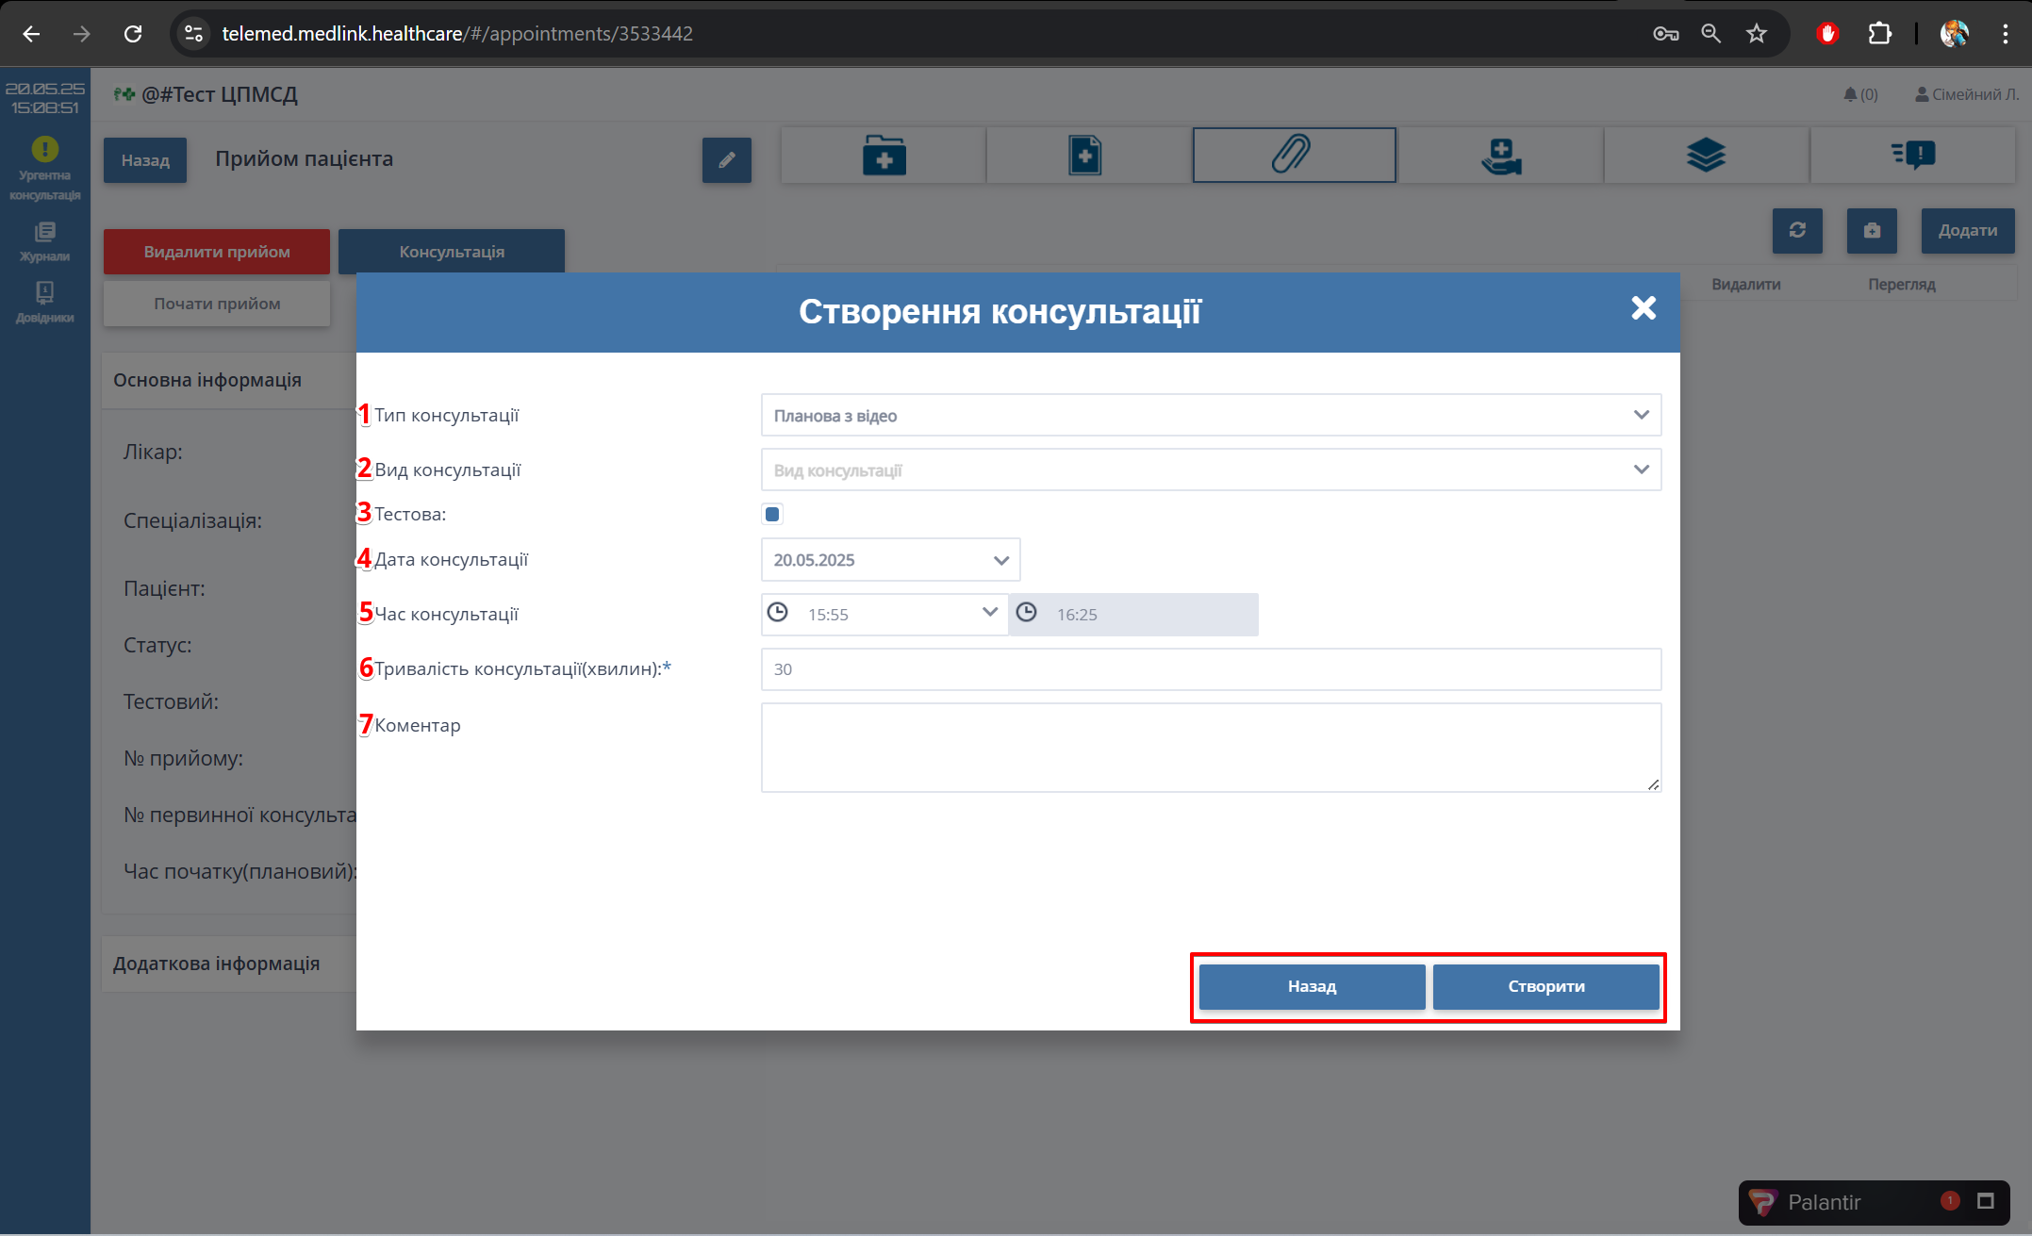Click the refresh icon button
This screenshot has height=1236, width=2032.
1796,231
